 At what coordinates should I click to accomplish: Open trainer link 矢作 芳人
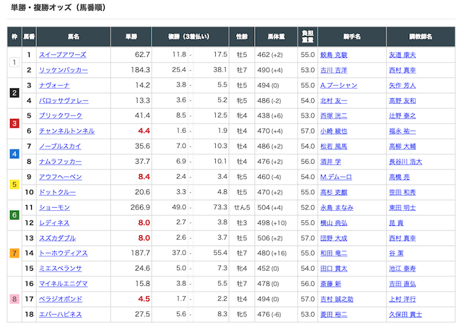coord(403,85)
